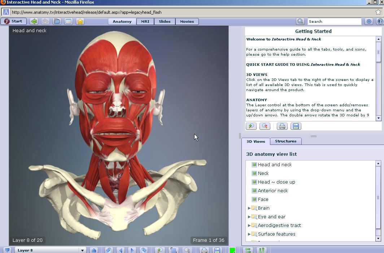Click the Face view green marker

[x=254, y=199]
